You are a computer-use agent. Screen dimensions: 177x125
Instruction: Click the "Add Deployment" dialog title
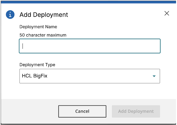point(44,15)
